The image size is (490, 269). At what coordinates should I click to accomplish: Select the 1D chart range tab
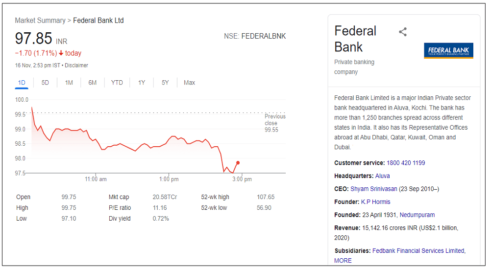point(22,83)
